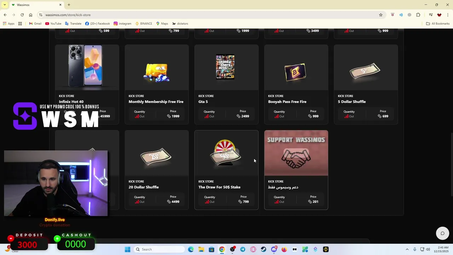Click the taskbar Search box
This screenshot has width=453, height=255.
[159, 249]
